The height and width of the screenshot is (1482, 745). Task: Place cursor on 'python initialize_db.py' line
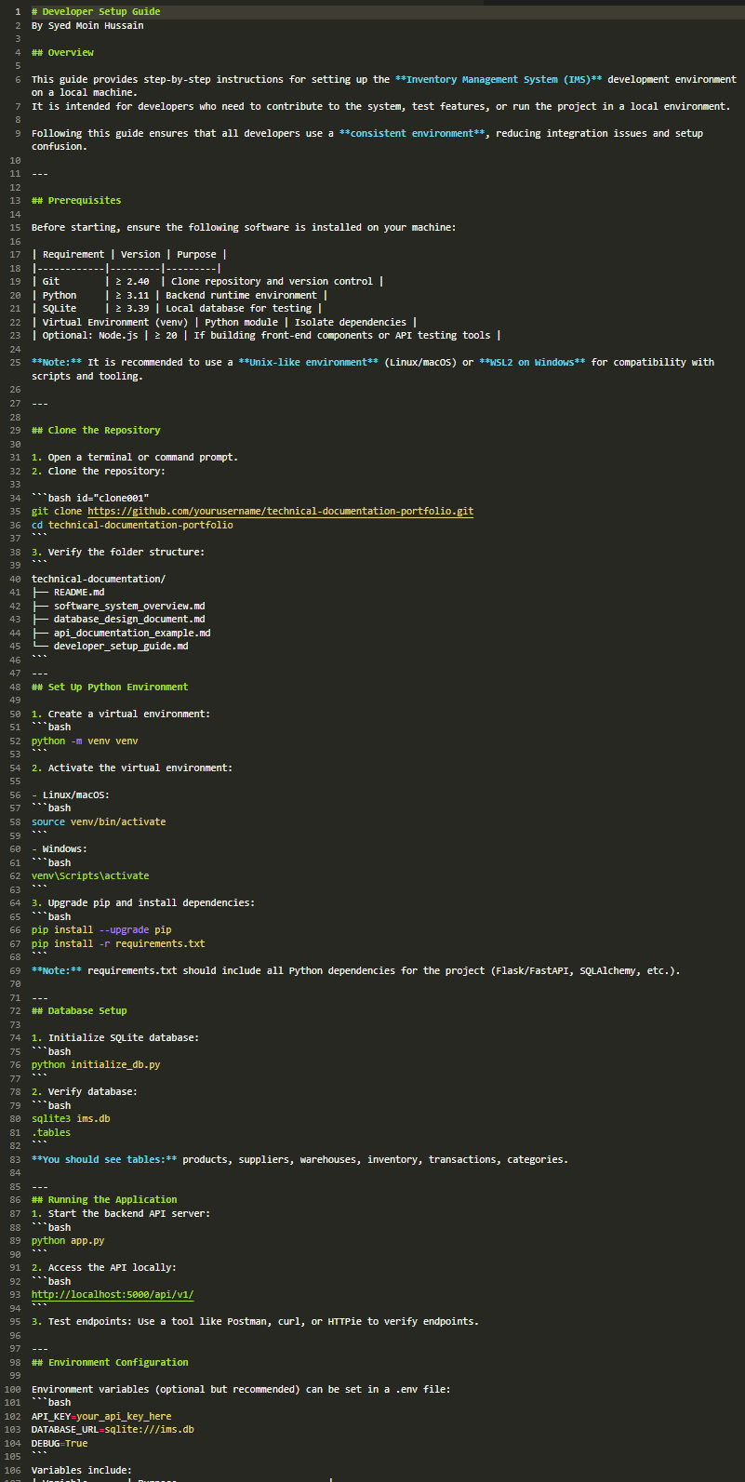96,1064
